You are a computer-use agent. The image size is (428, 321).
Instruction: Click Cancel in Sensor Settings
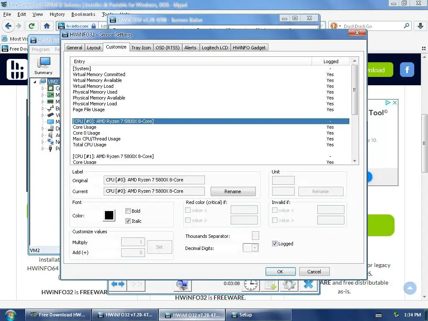[314, 272]
